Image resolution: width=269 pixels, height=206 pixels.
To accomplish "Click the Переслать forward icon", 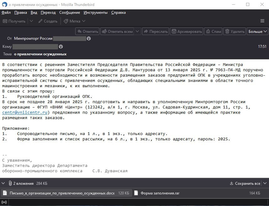I will pyautogui.click(x=145, y=31).
